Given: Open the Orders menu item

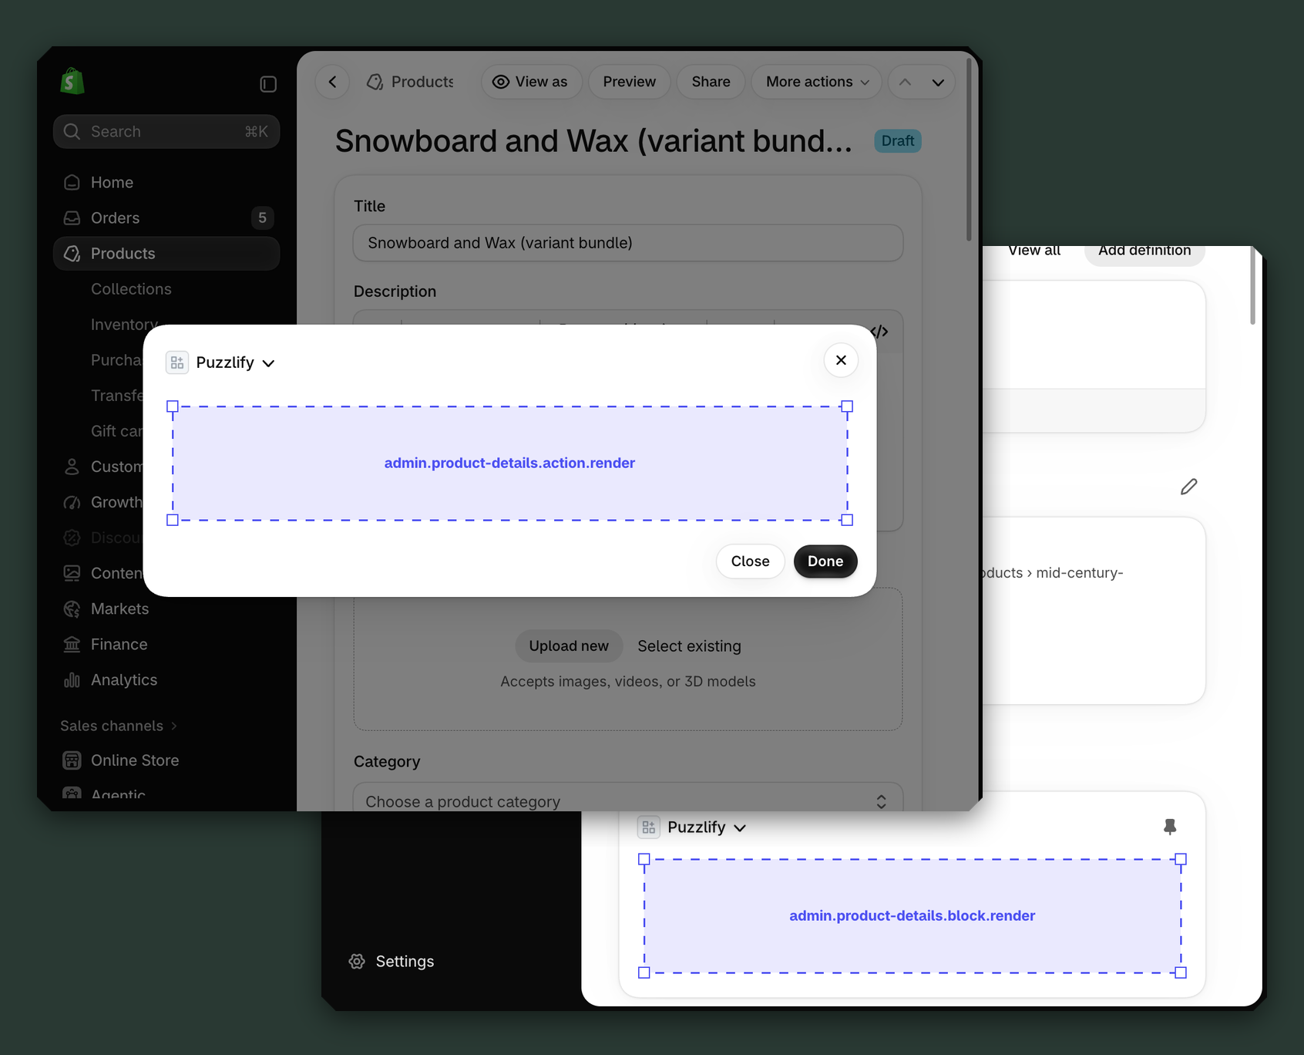Looking at the screenshot, I should pyautogui.click(x=166, y=218).
